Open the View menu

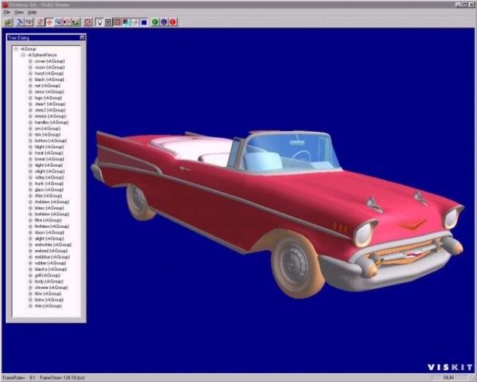tap(19, 13)
